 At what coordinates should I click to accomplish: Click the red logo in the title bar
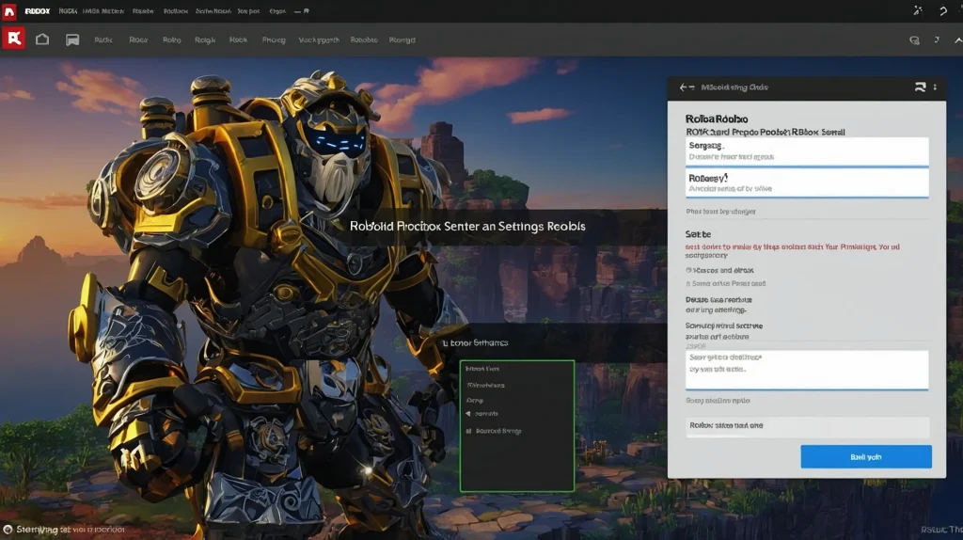point(9,11)
